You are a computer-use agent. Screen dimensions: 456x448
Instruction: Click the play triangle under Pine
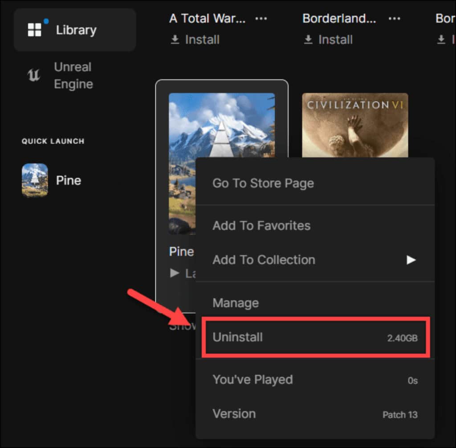point(174,273)
